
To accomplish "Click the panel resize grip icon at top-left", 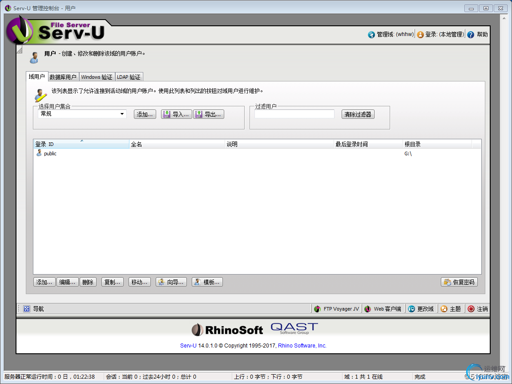I will (20, 50).
